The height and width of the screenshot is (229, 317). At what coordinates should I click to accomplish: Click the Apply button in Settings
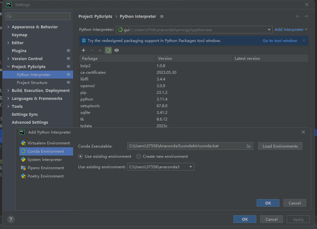pos(298,219)
